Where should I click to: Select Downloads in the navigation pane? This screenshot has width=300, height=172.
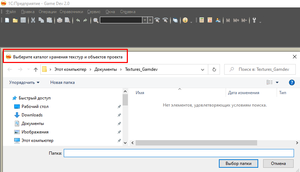(32, 115)
